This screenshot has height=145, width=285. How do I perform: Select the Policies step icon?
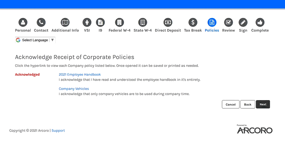coord(212,22)
